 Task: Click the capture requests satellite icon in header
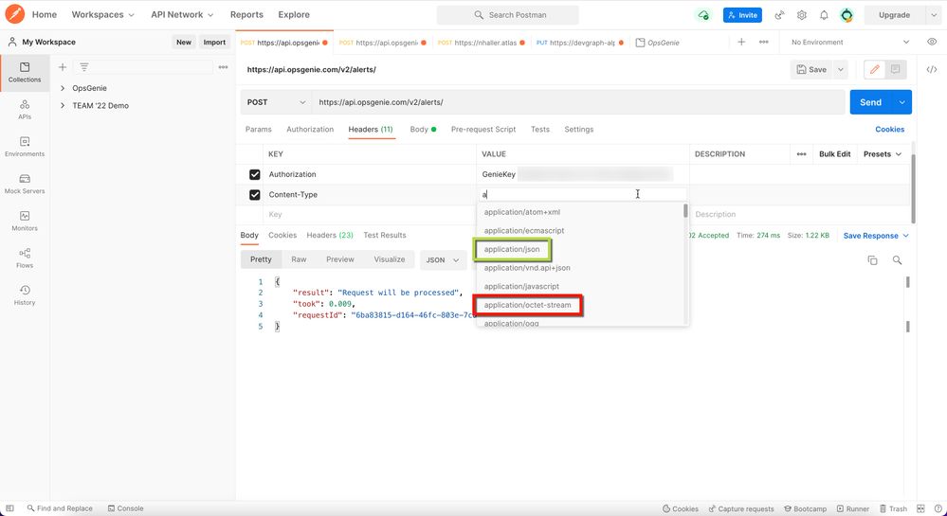[780, 15]
